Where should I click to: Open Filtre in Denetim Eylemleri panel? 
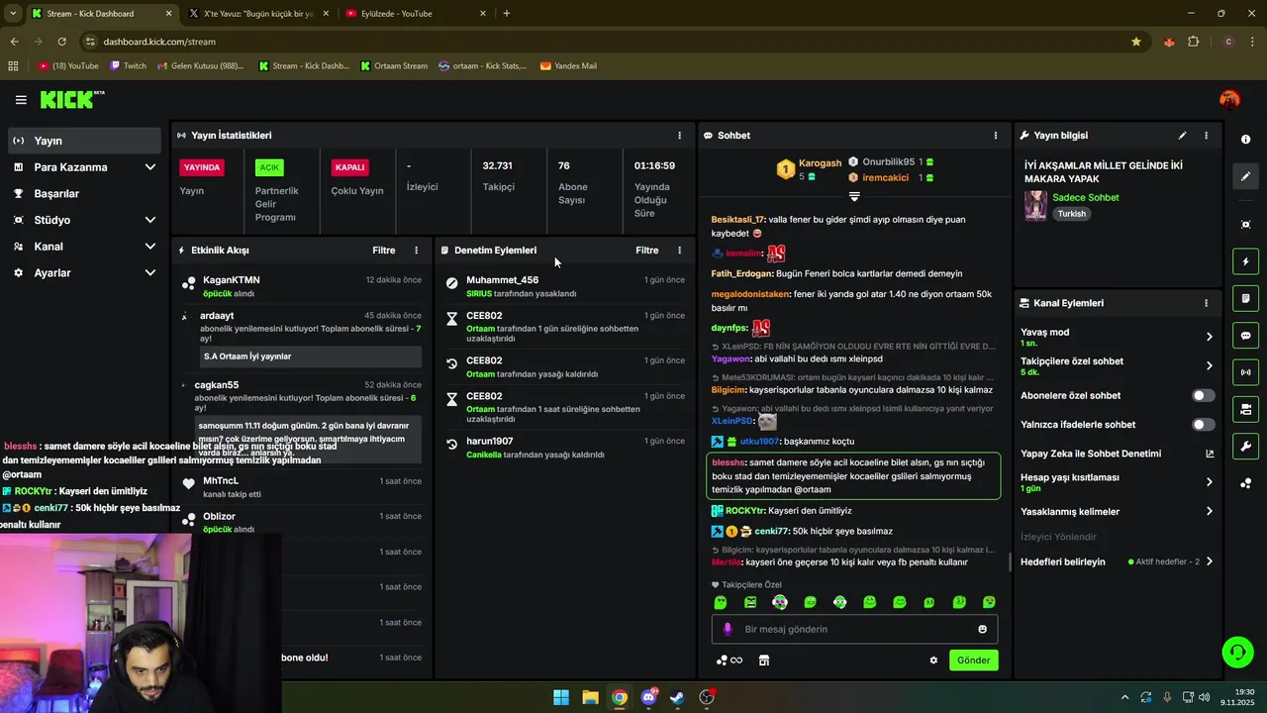pyautogui.click(x=647, y=251)
